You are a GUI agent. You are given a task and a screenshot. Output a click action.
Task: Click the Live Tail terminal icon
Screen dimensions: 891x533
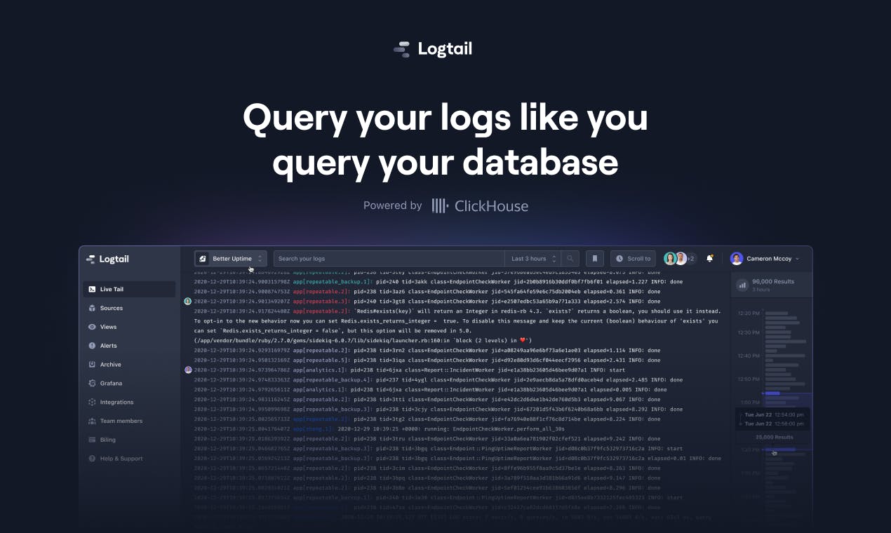coord(93,289)
